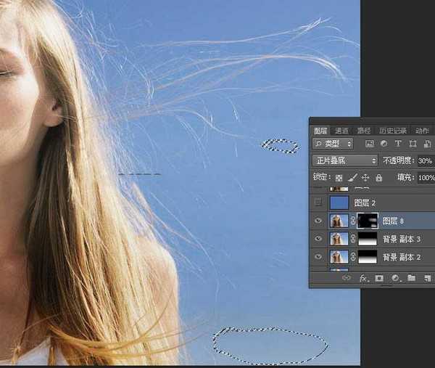The width and height of the screenshot is (435, 368).
Task: Lock layer position move icon
Action: tap(365, 177)
